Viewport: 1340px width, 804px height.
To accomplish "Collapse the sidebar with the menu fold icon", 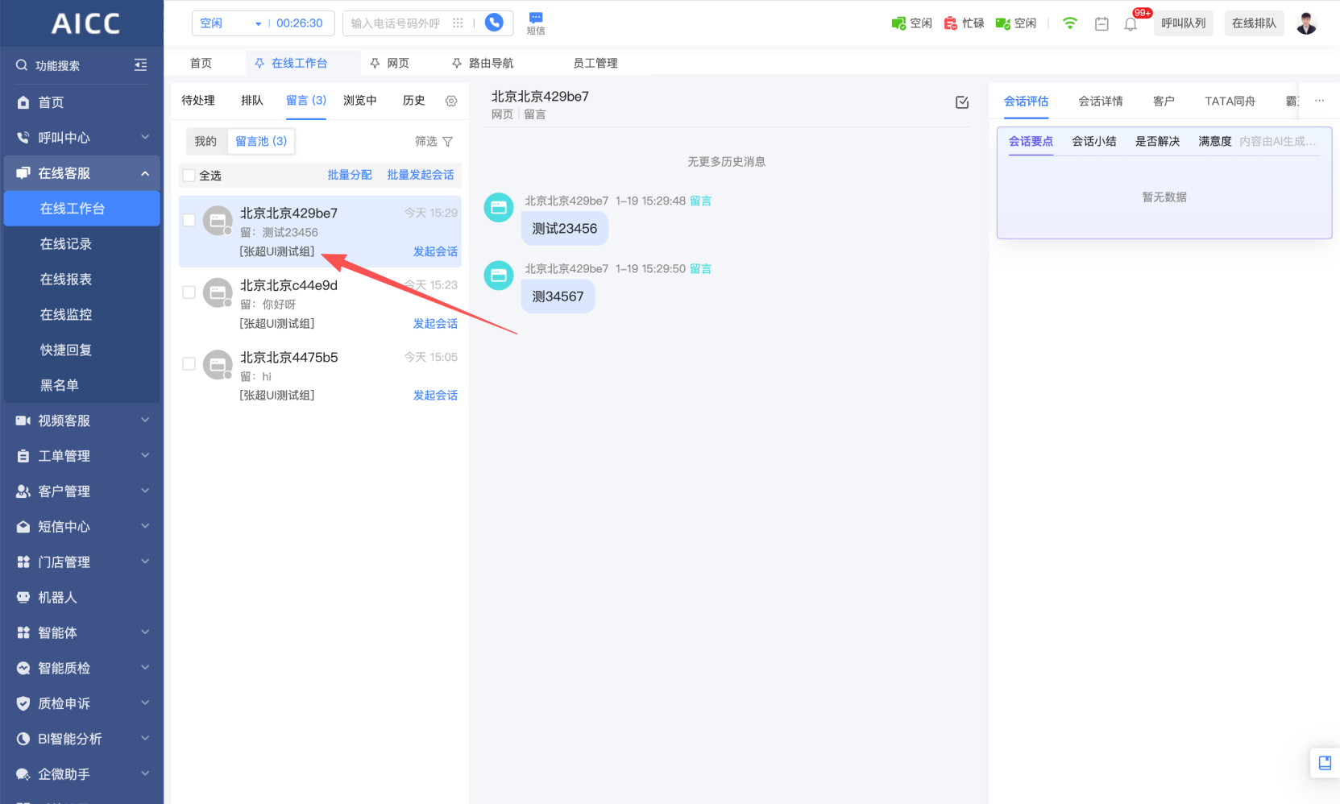I will (140, 65).
